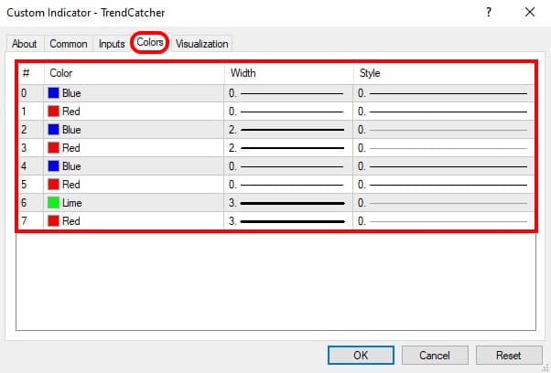The width and height of the screenshot is (551, 373).
Task: Click the 'Red' label in row 3
Action: pyautogui.click(x=71, y=148)
